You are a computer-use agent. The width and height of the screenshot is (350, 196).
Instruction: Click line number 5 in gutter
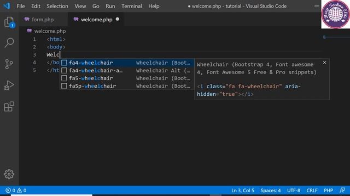pos(34,70)
